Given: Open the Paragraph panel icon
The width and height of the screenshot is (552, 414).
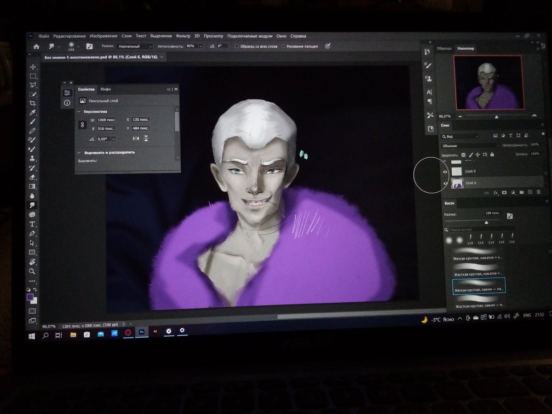Looking at the screenshot, I should click(x=430, y=101).
